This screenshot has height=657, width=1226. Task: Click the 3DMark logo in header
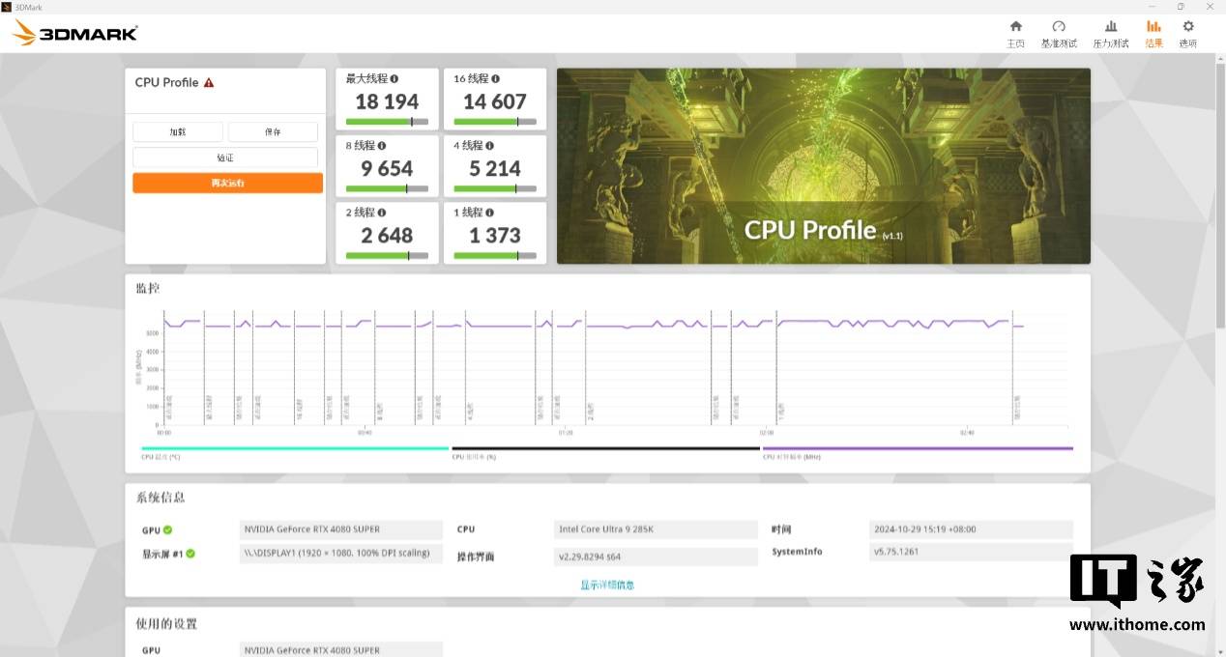pyautogui.click(x=75, y=34)
